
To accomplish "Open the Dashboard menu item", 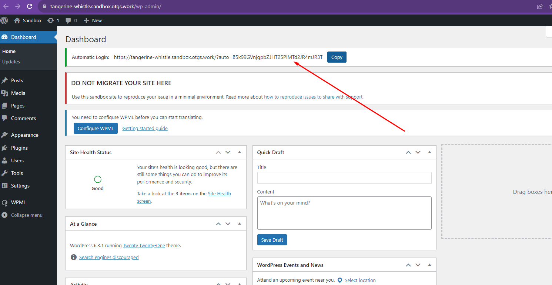I will pos(29,37).
